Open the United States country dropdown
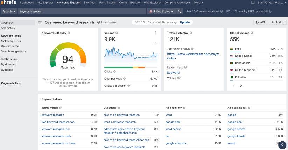The height and width of the screenshot is (150, 288). pyautogui.click(x=161, y=11)
